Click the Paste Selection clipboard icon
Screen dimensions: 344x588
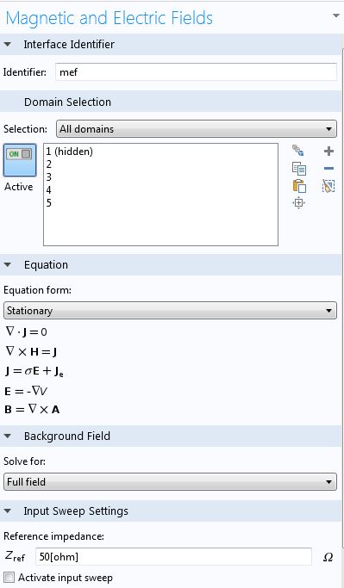click(x=299, y=186)
